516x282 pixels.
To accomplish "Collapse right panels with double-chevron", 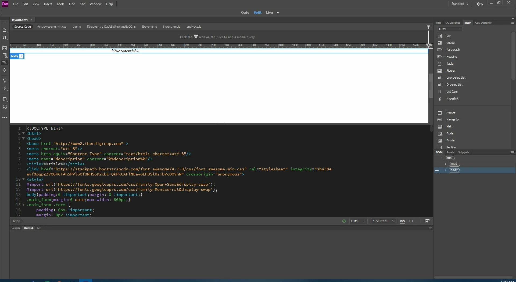I will (x=513, y=19).
